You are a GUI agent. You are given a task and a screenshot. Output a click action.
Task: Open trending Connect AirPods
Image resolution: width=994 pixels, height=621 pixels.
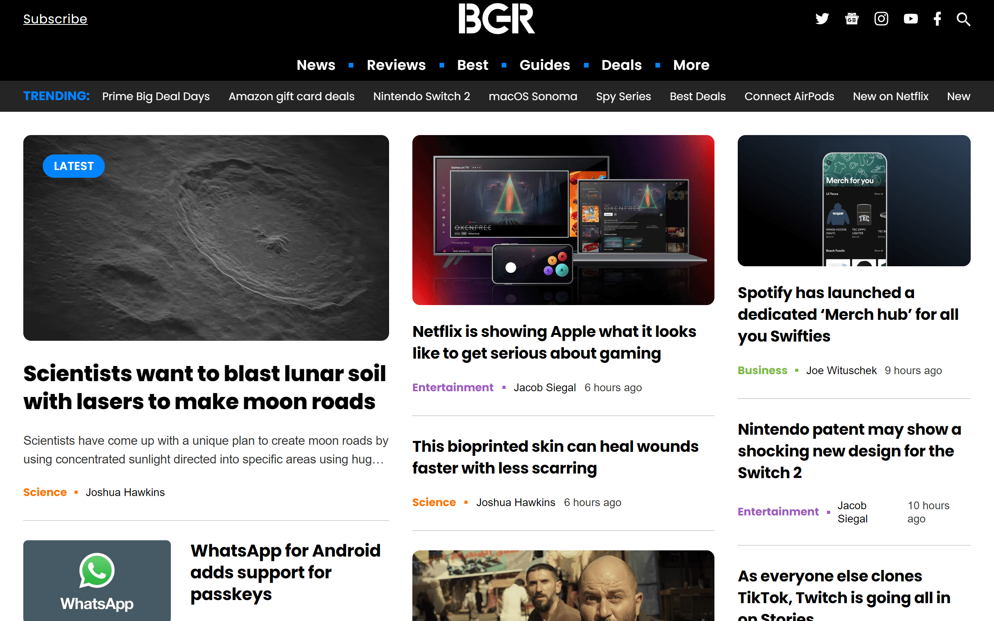point(789,96)
